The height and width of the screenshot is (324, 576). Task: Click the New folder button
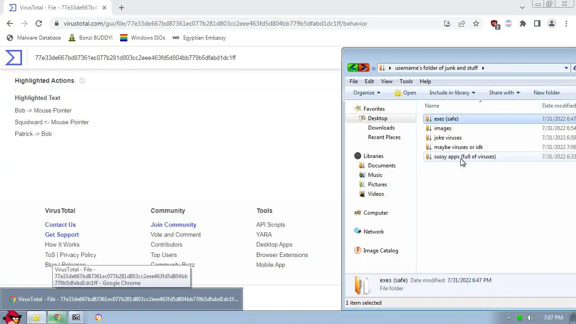tap(547, 93)
